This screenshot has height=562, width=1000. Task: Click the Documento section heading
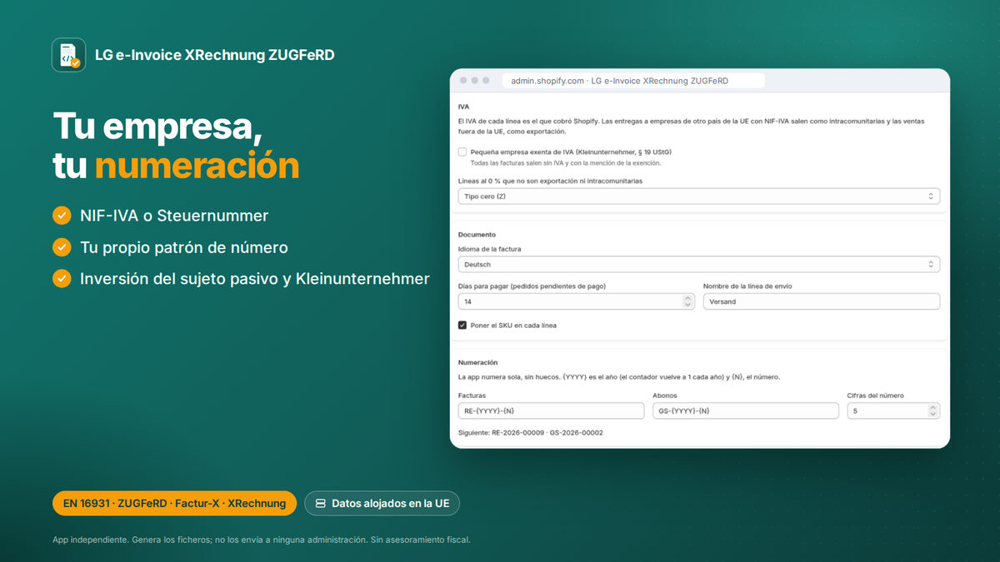(x=477, y=235)
